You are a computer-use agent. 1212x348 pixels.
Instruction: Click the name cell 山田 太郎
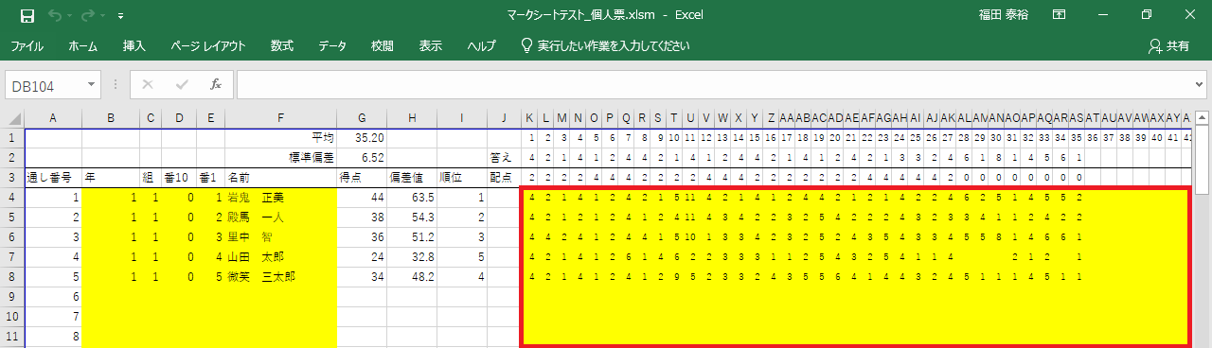coord(280,257)
